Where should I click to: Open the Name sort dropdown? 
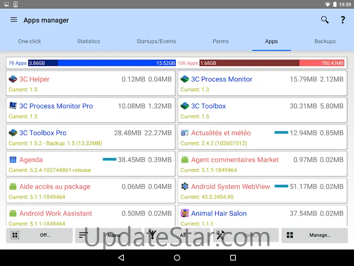click(x=108, y=235)
